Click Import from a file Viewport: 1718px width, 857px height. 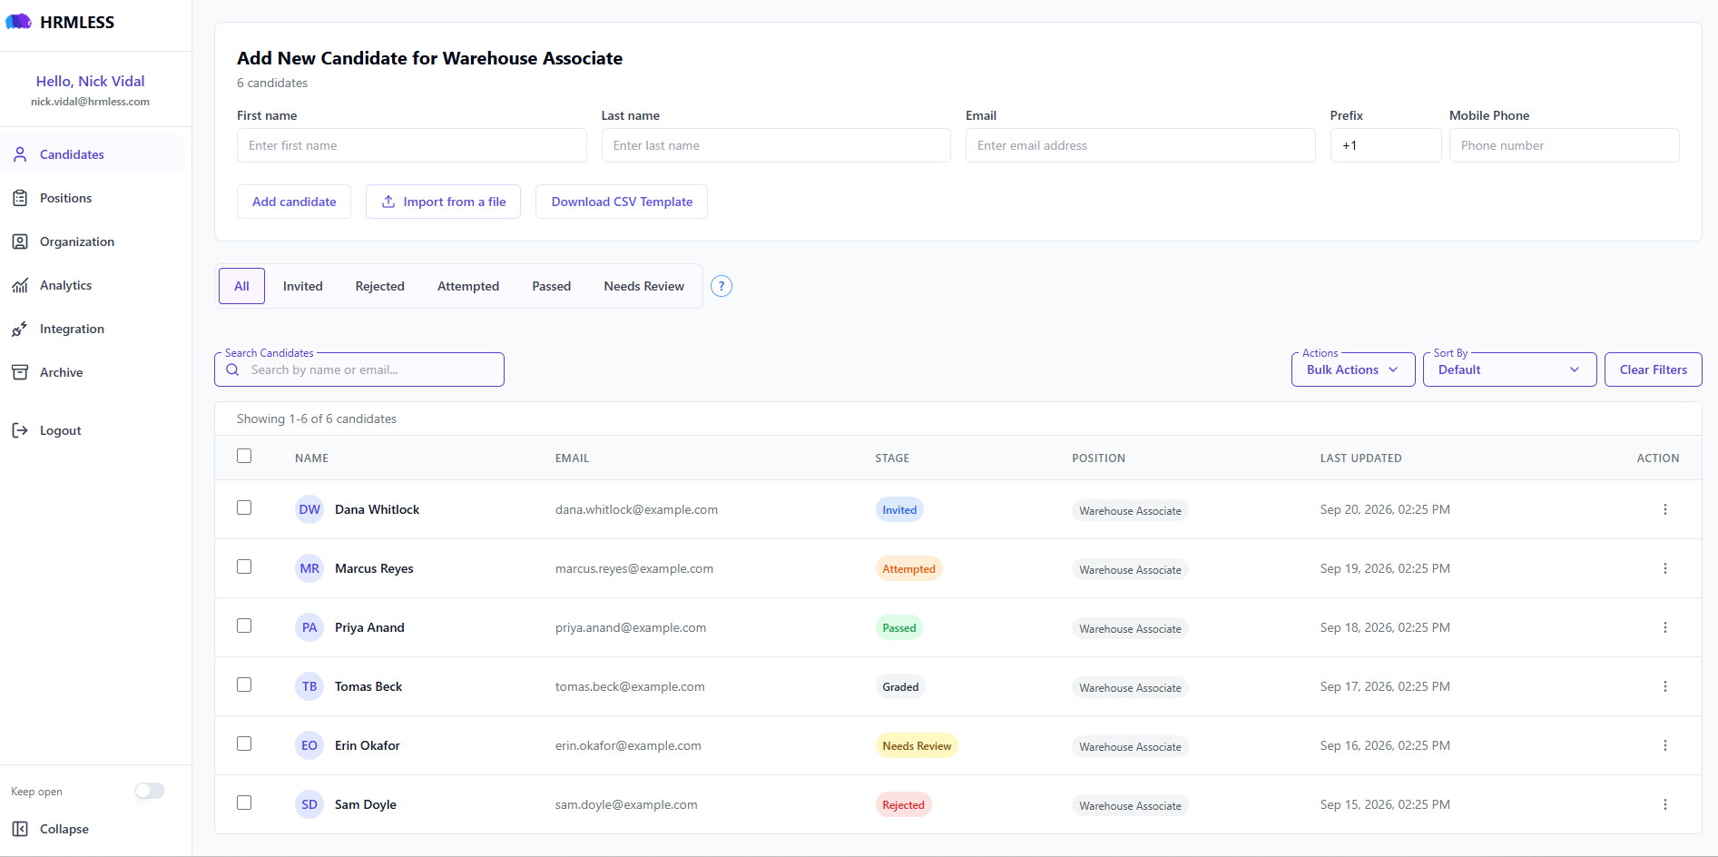pyautogui.click(x=443, y=202)
